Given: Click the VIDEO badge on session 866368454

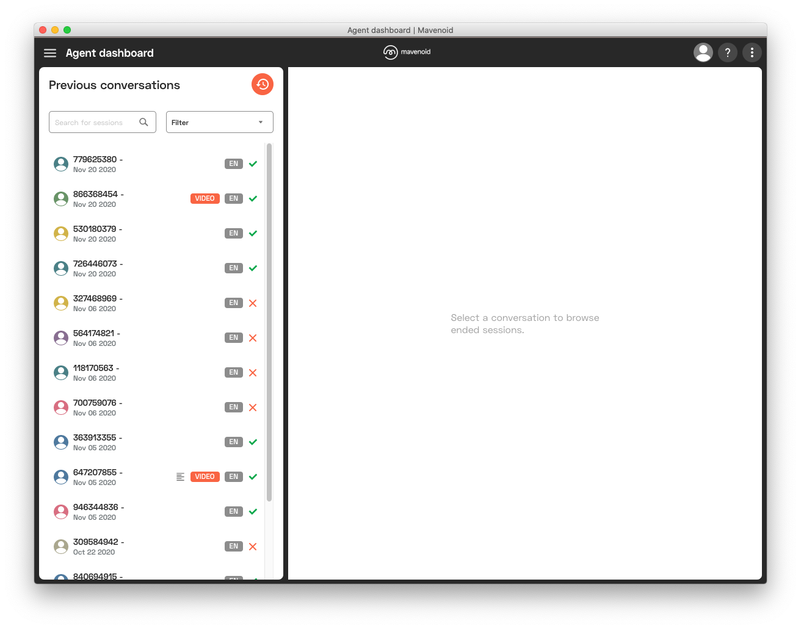Looking at the screenshot, I should click(205, 198).
